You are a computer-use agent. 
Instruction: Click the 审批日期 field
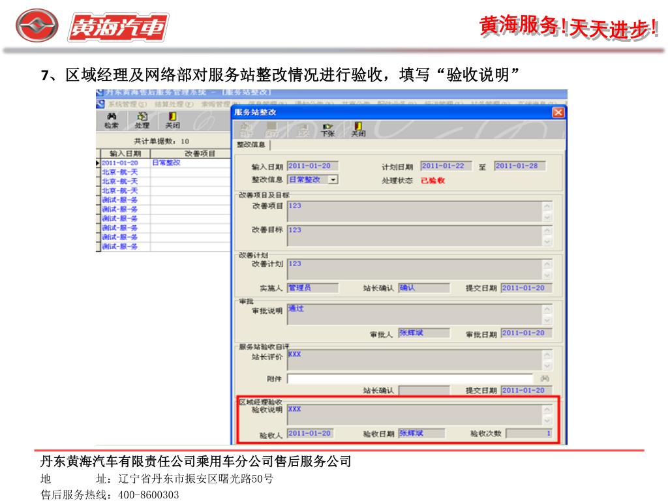pyautogui.click(x=526, y=333)
